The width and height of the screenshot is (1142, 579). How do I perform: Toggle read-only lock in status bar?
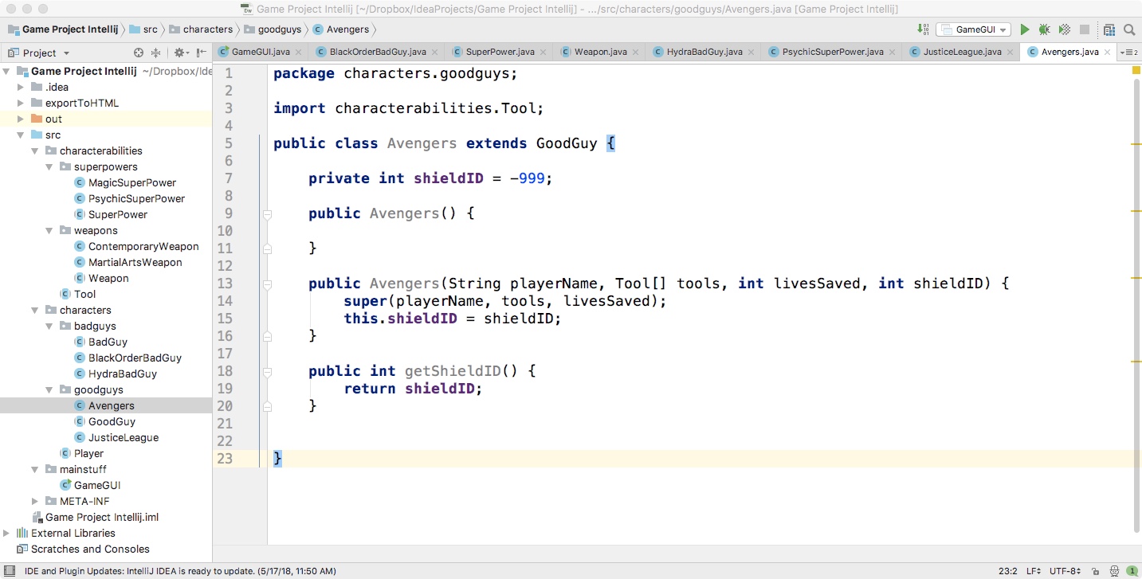[x=1096, y=571]
